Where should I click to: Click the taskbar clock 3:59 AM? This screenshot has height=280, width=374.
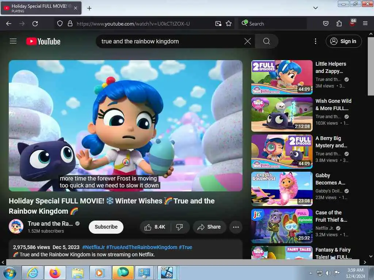355,273
